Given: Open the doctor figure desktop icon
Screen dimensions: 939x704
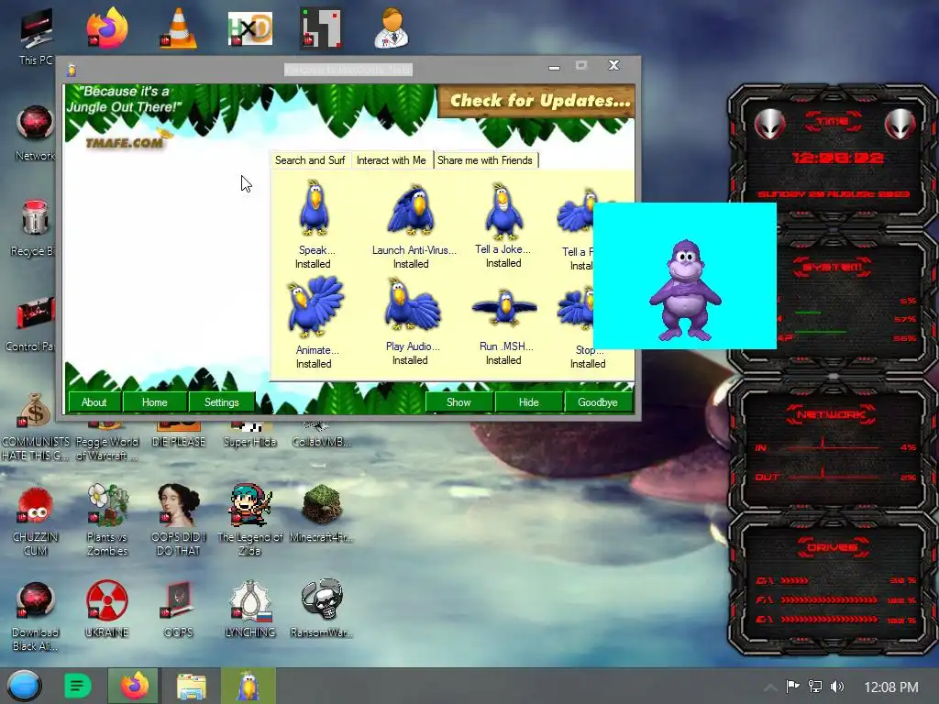Looking at the screenshot, I should 392,28.
